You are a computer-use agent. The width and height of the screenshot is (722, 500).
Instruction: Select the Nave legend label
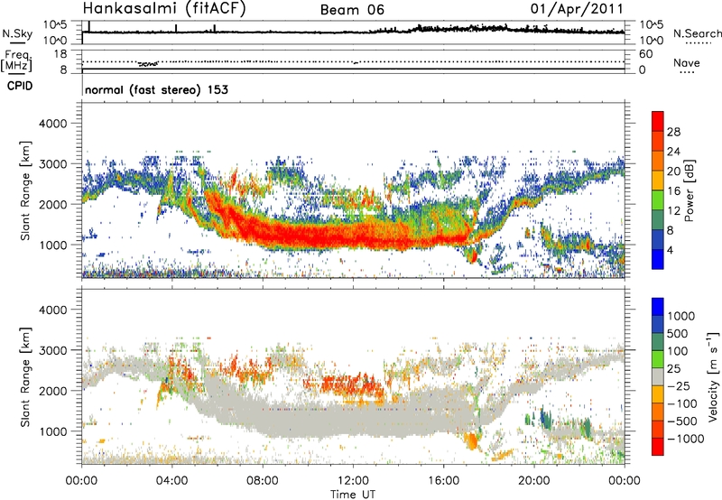[687, 62]
